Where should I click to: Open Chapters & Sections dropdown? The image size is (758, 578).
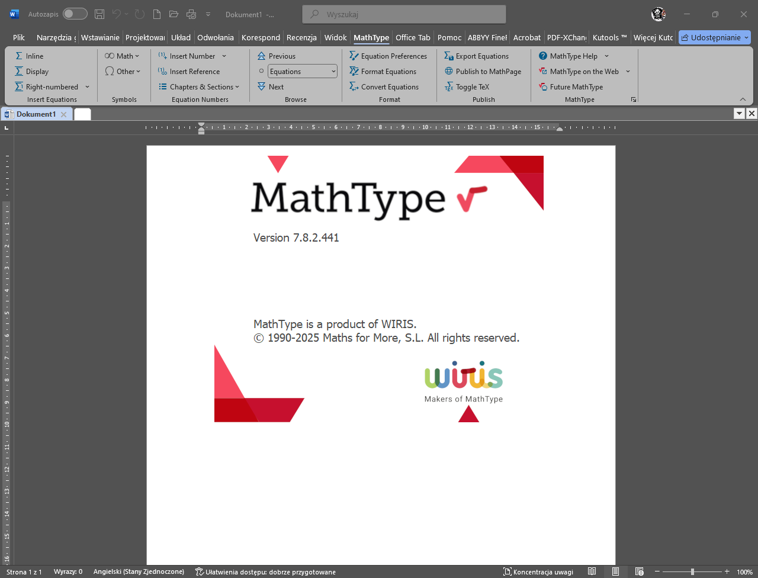199,87
